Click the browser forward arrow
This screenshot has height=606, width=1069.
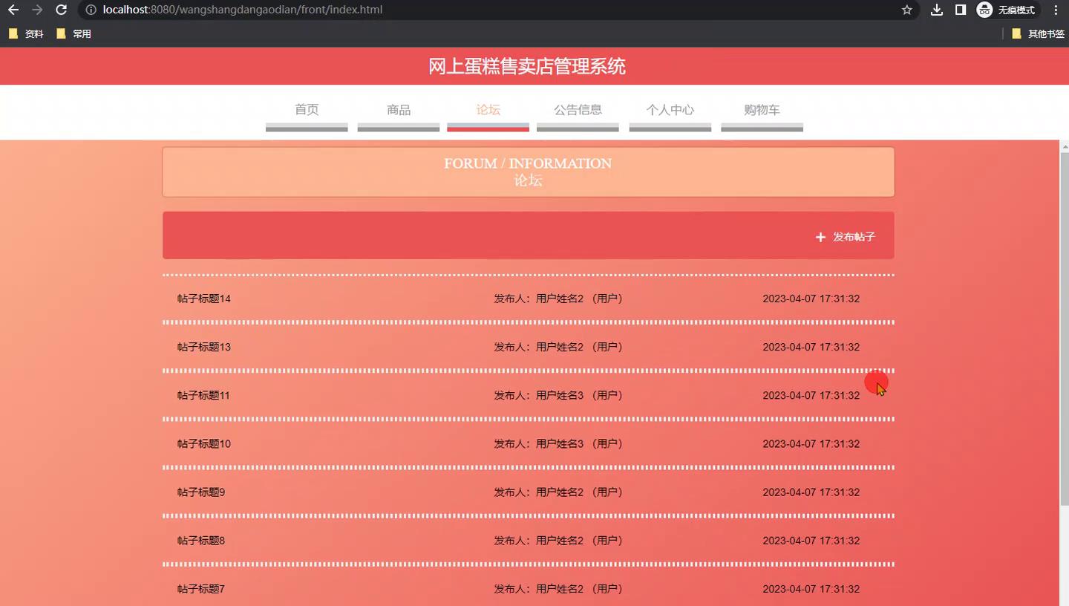(x=37, y=10)
